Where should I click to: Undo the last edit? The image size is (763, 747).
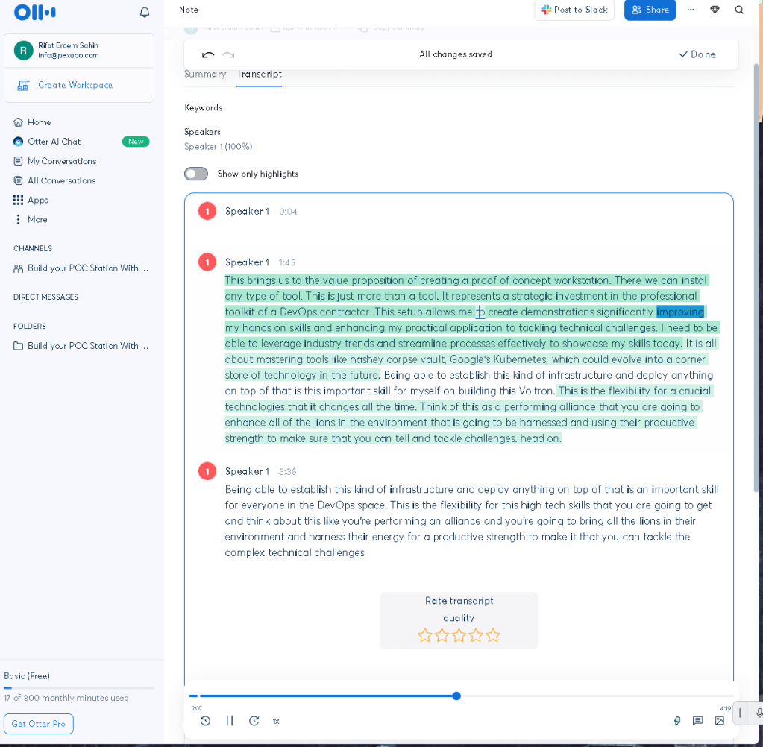[x=208, y=54]
